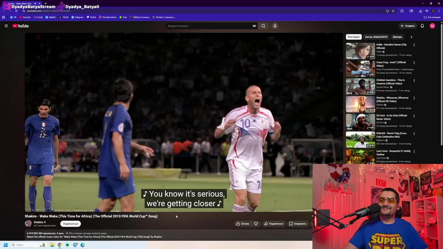The image size is (443, 249).
Task: Click video description text '4 419 805 384 просмотра'
Action: click(x=41, y=233)
